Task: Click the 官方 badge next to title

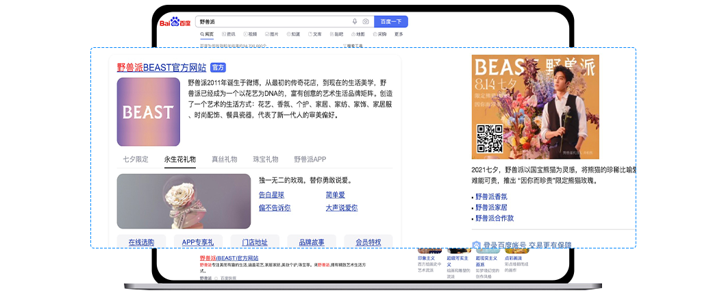Action: point(218,68)
